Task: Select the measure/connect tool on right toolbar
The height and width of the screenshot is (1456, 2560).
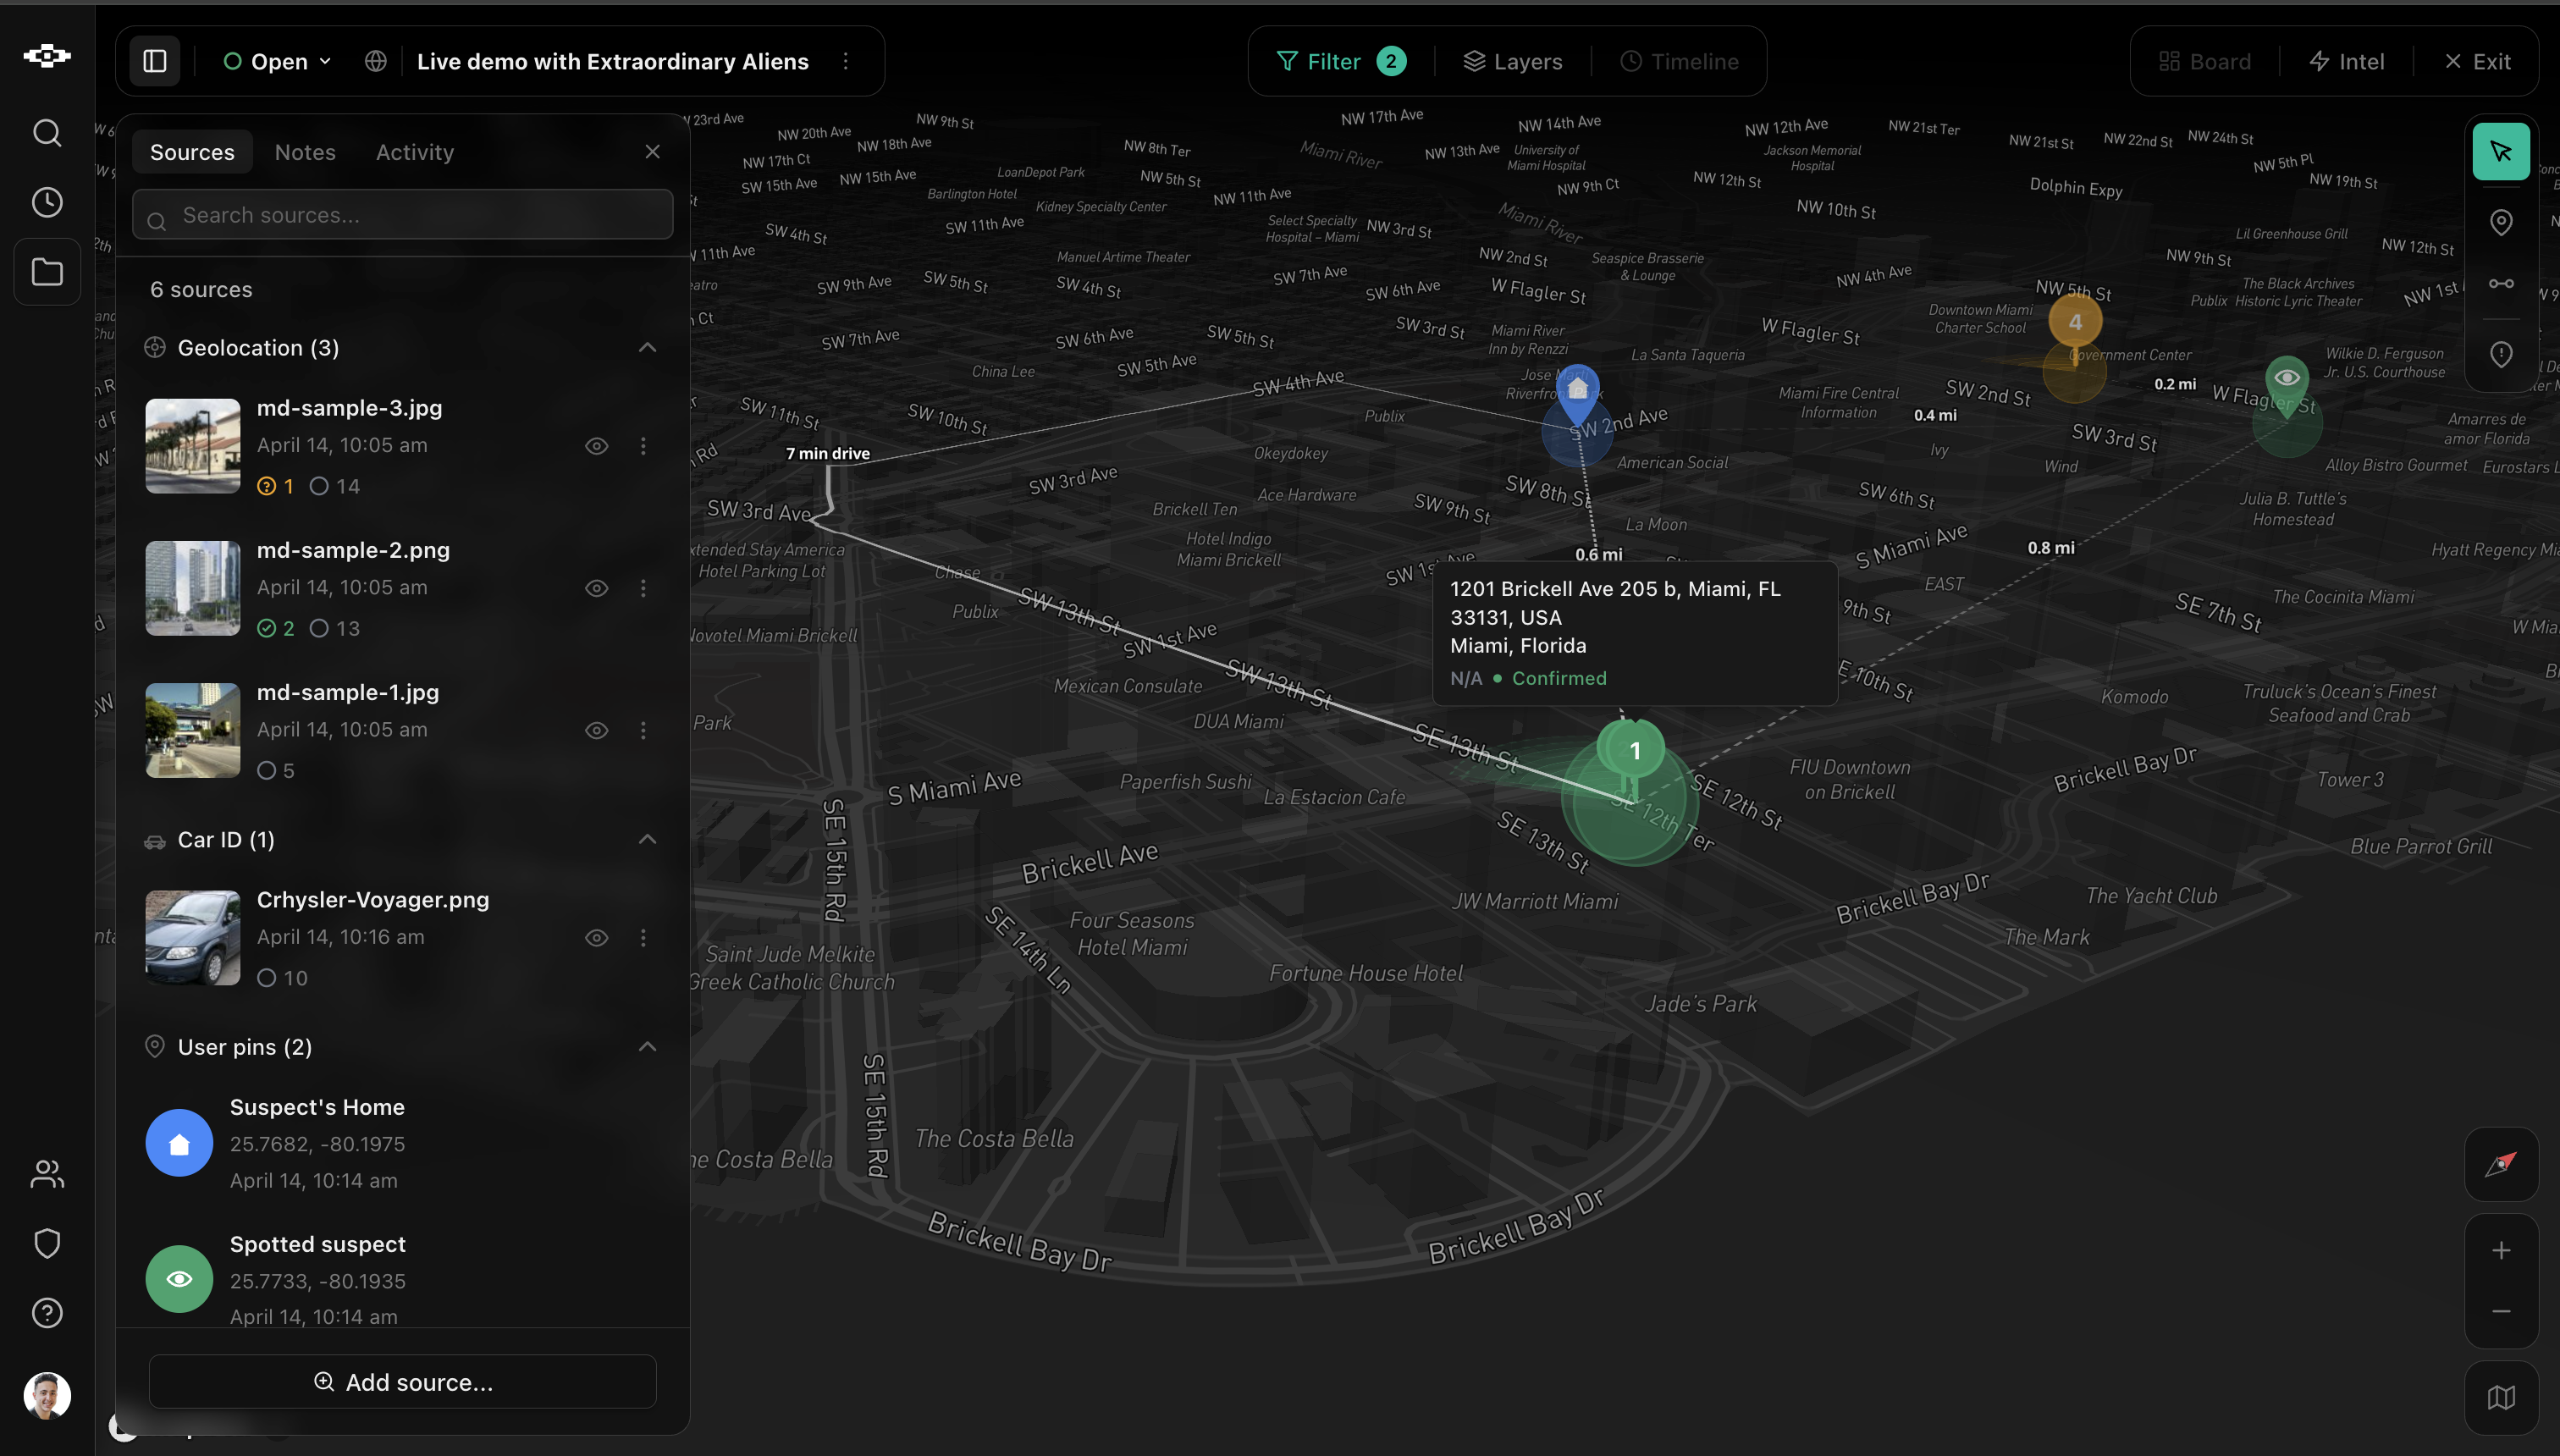Action: coord(2501,283)
